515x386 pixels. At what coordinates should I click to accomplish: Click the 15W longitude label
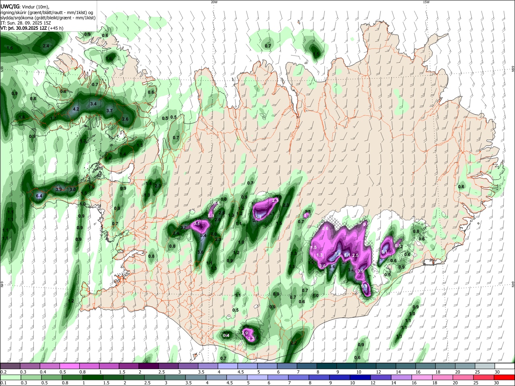pos(426,2)
